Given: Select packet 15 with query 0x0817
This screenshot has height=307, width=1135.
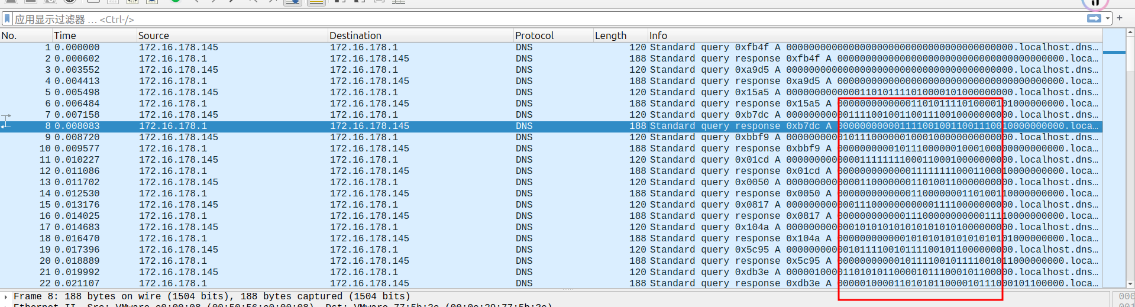Looking at the screenshot, I should (237, 205).
